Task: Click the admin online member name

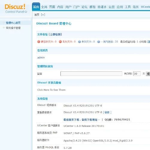Action: 41,58
